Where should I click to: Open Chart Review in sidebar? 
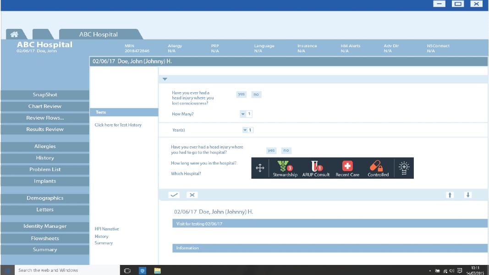point(45,106)
